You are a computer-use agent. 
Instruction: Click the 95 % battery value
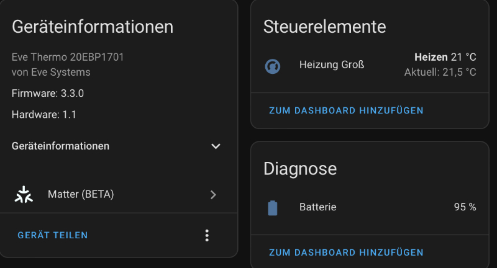click(x=465, y=207)
